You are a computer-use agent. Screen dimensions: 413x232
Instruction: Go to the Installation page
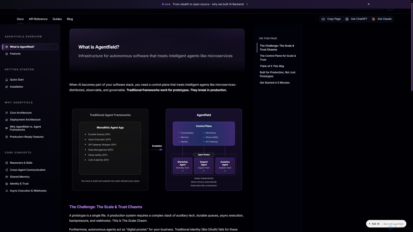30,87
